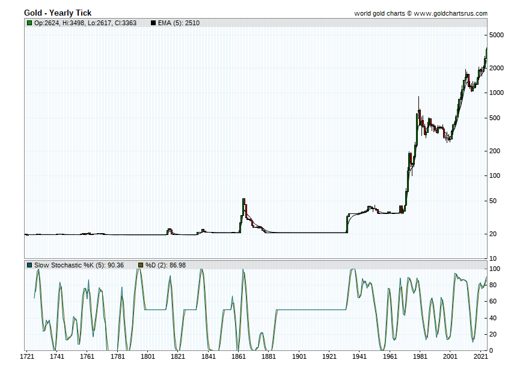Click the 1860s gold price spike candle
The height and width of the screenshot is (372, 511).
(243, 207)
